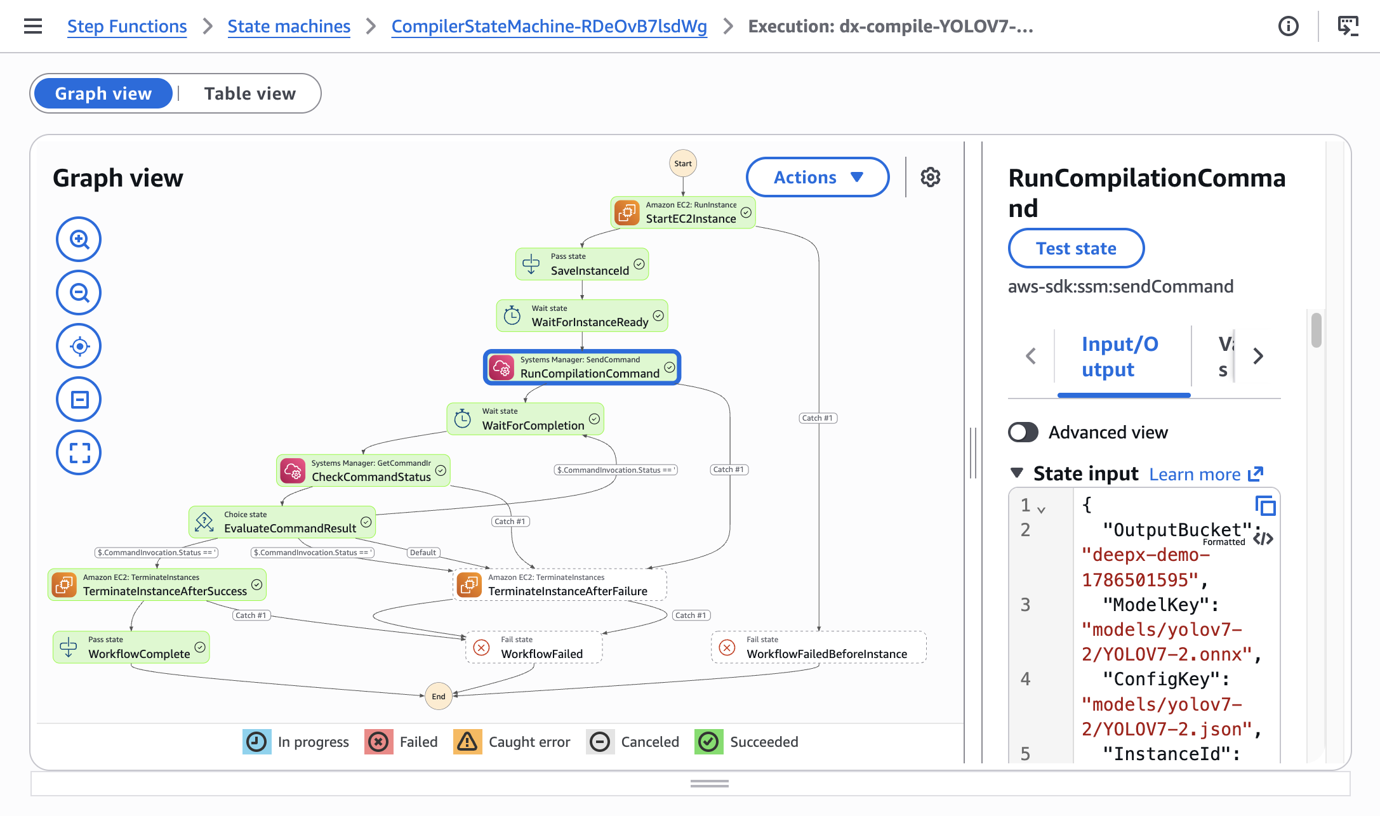Center the graph view
The height and width of the screenshot is (816, 1380).
click(x=79, y=346)
